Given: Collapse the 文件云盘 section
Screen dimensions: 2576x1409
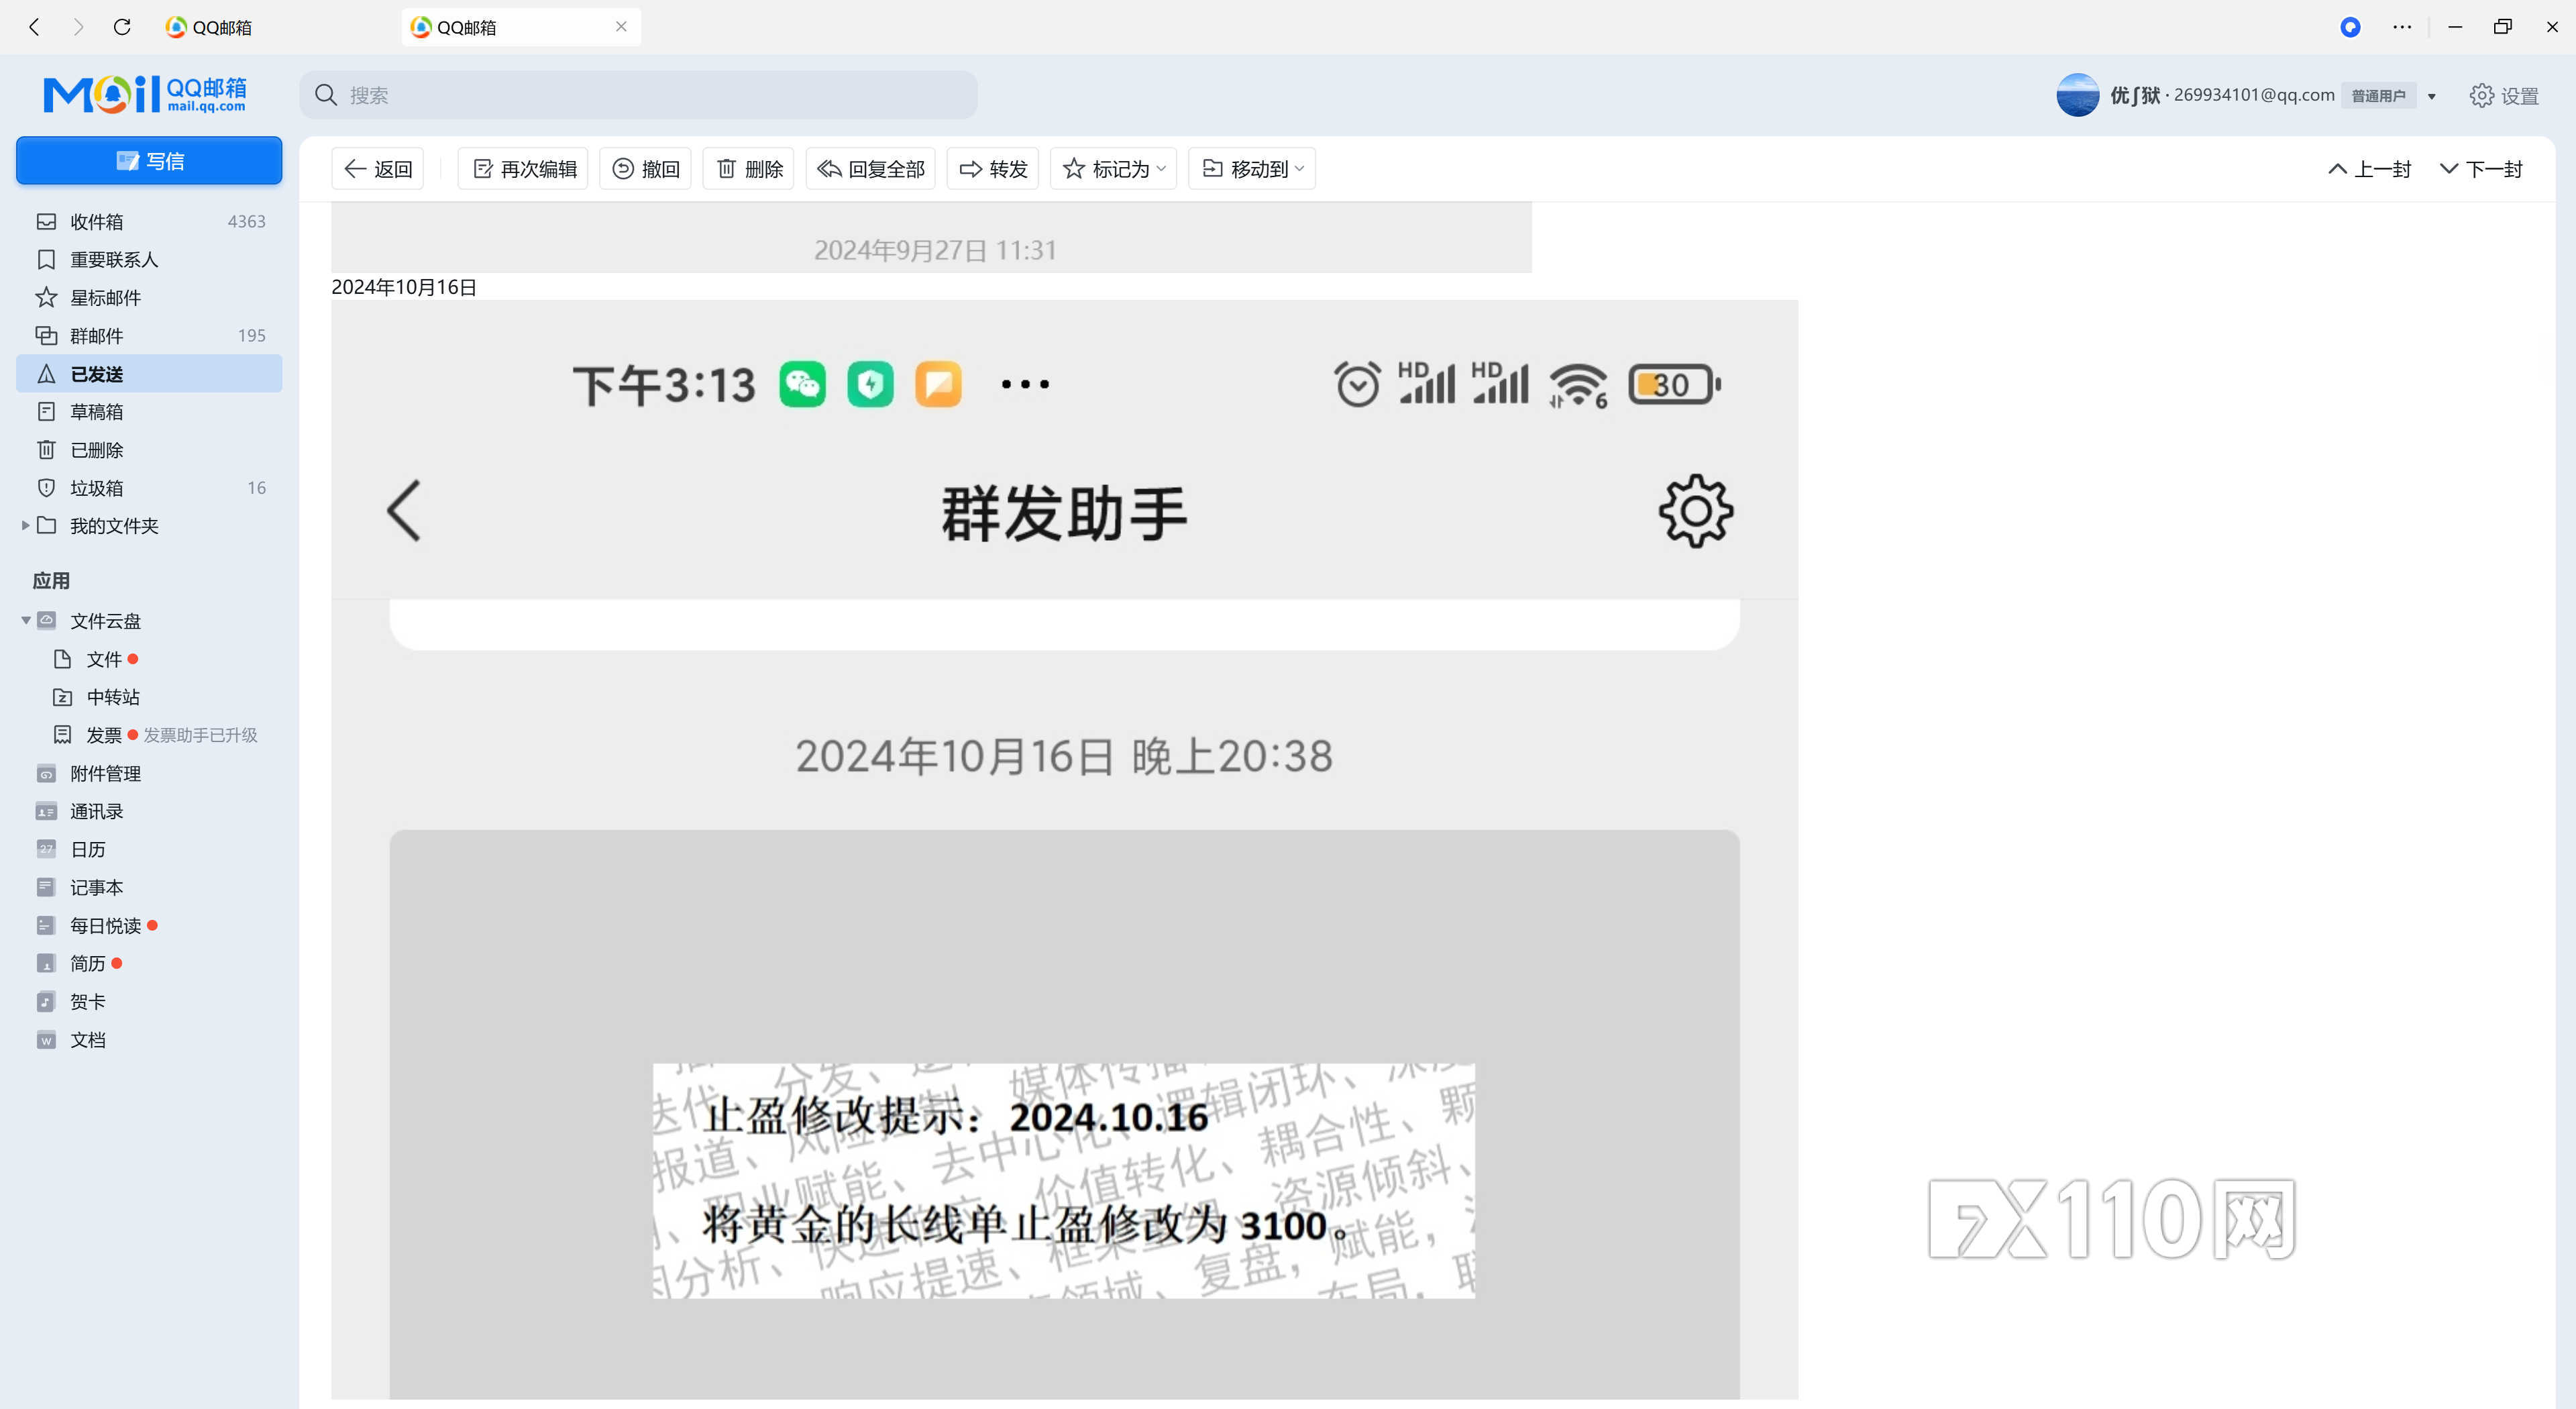Looking at the screenshot, I should pos(26,621).
